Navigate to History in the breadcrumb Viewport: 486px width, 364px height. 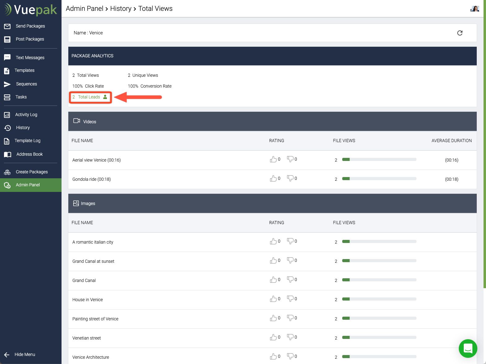121,9
